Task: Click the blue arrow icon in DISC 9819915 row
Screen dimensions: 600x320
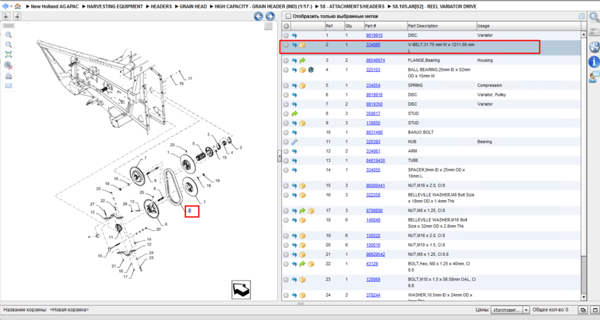Action: pyautogui.click(x=294, y=35)
